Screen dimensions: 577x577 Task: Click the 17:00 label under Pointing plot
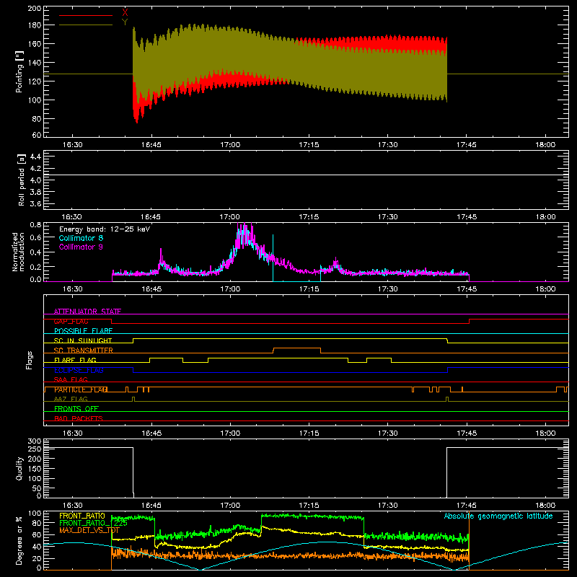point(230,145)
